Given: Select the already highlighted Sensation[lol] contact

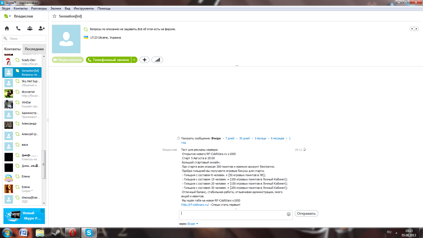Looking at the screenshot, I should point(22,72).
